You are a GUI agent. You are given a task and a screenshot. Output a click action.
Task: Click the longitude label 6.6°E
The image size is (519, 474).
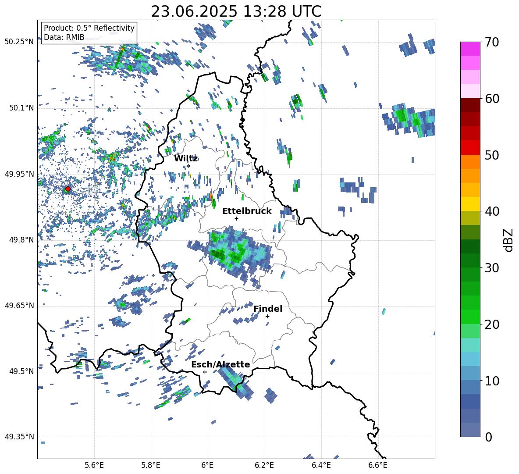coord(378,465)
